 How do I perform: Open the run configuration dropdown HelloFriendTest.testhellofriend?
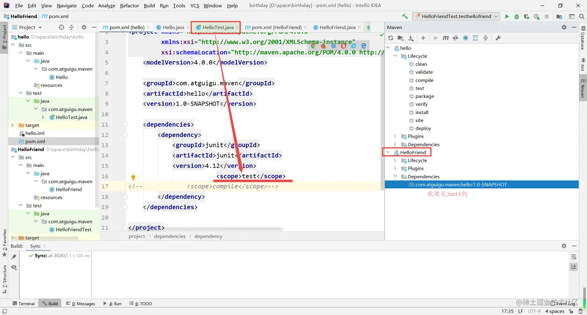point(456,17)
